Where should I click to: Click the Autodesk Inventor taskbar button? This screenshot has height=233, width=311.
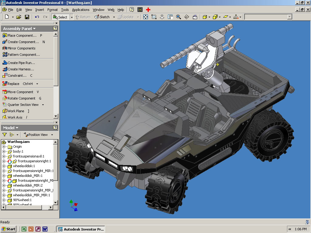[81, 229]
